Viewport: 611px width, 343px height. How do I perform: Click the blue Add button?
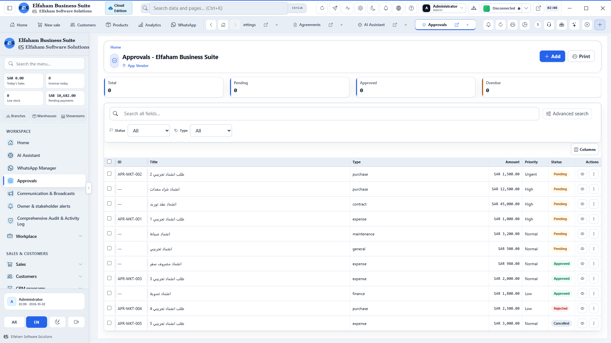[x=552, y=56]
